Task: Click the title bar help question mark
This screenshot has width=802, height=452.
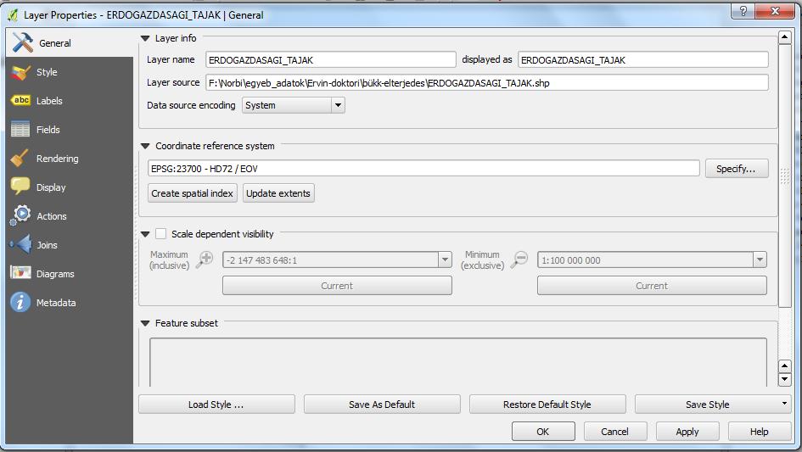Action: click(x=743, y=11)
